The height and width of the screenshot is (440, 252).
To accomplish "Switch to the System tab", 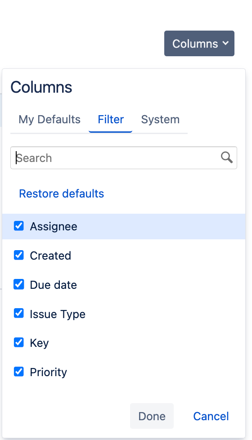I will tap(160, 120).
